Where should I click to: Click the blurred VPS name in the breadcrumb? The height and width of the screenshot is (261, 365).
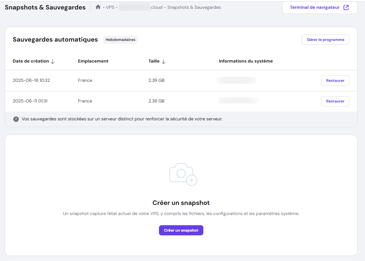[135, 7]
